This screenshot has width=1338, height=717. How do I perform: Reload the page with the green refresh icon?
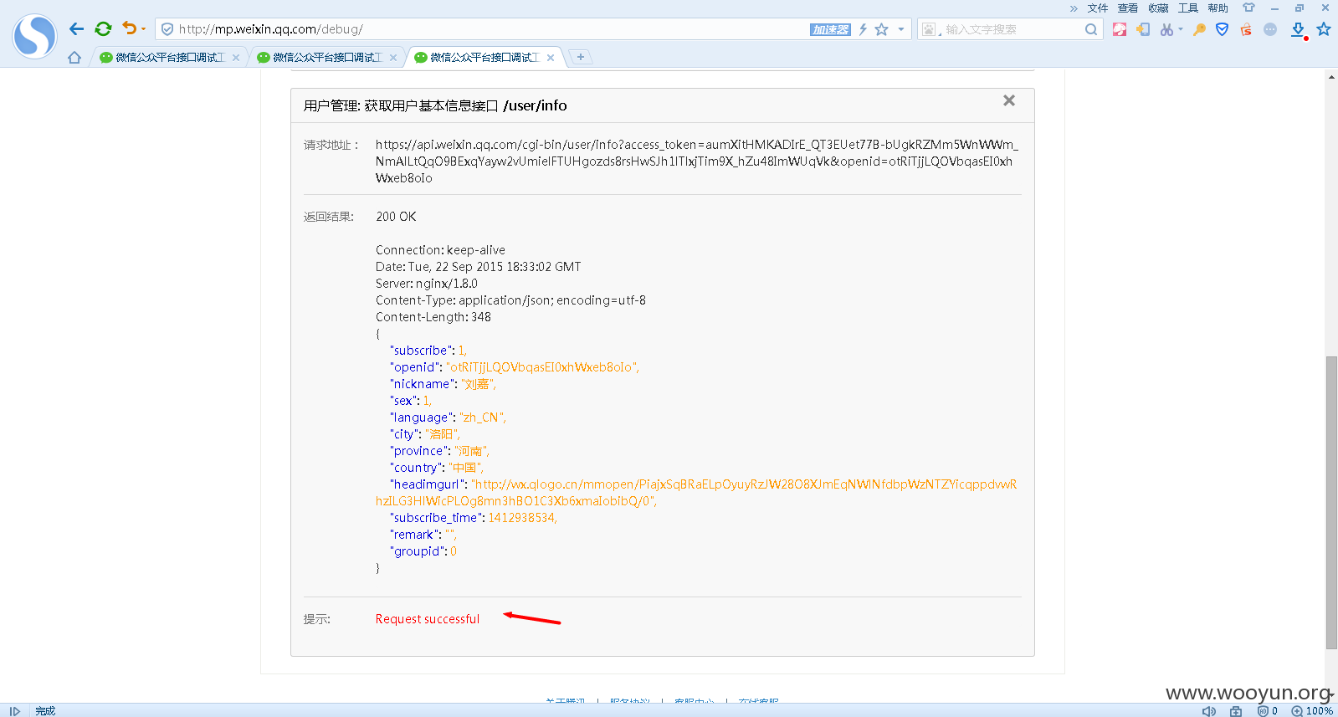103,29
